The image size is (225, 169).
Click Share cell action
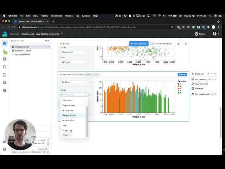[199, 89]
